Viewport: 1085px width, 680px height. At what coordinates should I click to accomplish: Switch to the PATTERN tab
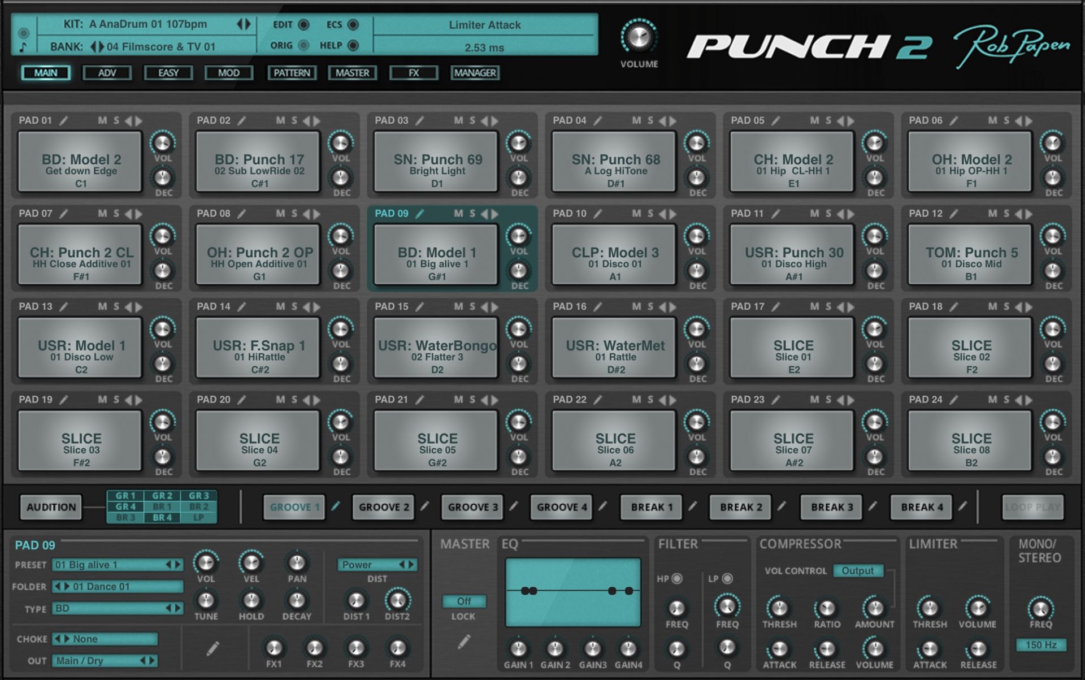pos(292,73)
